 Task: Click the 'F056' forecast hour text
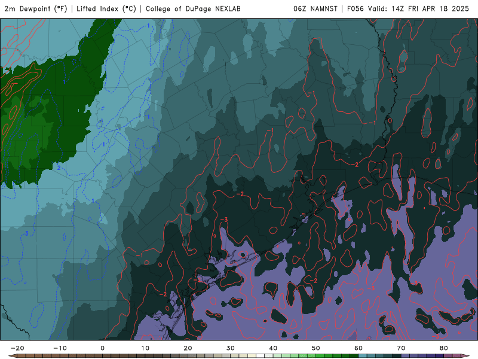[x=356, y=9]
